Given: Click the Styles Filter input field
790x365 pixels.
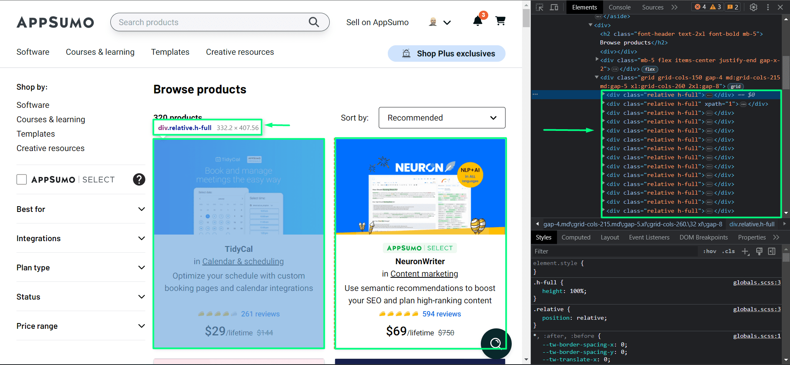Looking at the screenshot, I should (x=615, y=251).
